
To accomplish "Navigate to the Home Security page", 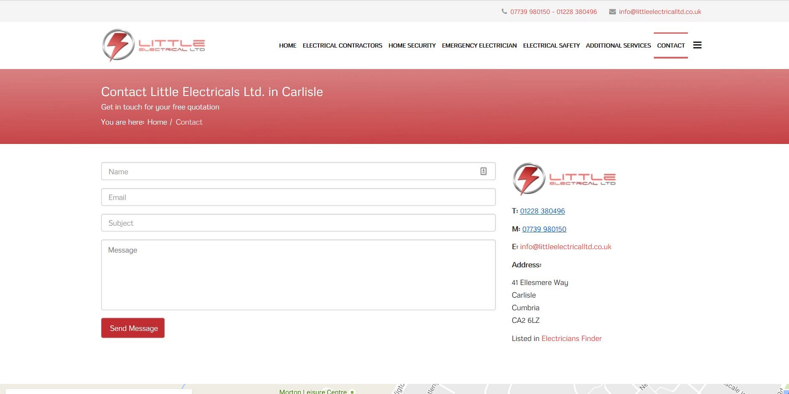I will [x=412, y=45].
